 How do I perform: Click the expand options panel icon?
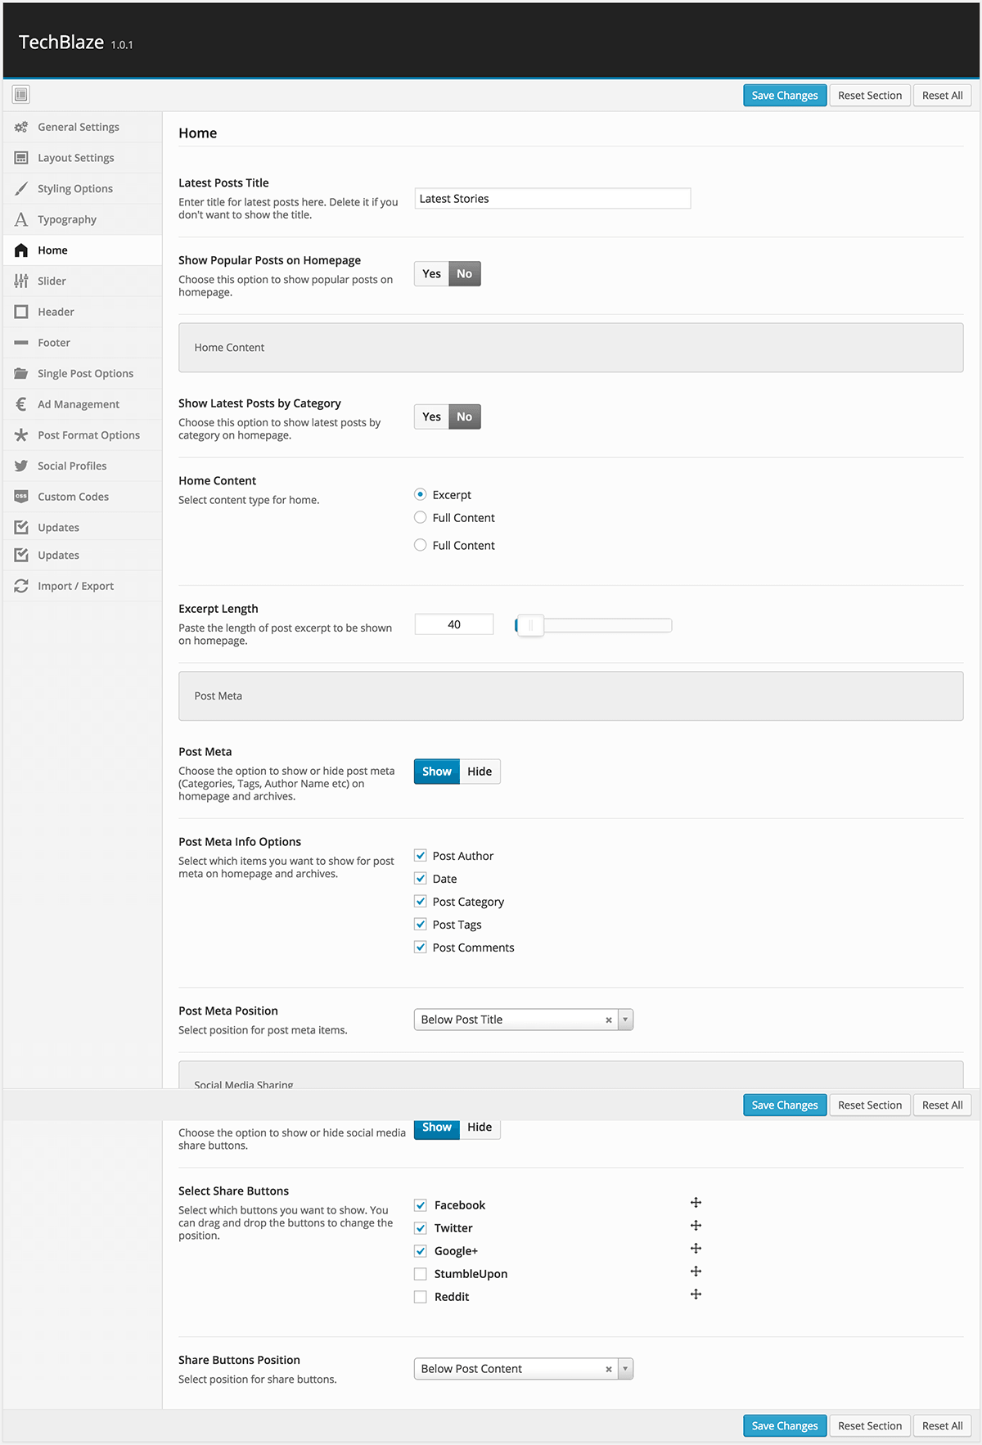[21, 95]
